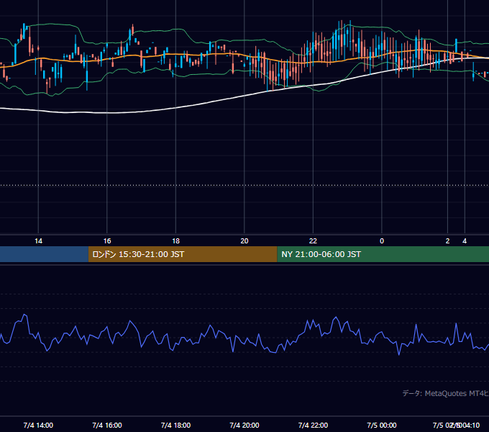The image size is (489, 432).
Task: Click the 7/4 20:00 label on indicator axis
Action: [x=244, y=426]
